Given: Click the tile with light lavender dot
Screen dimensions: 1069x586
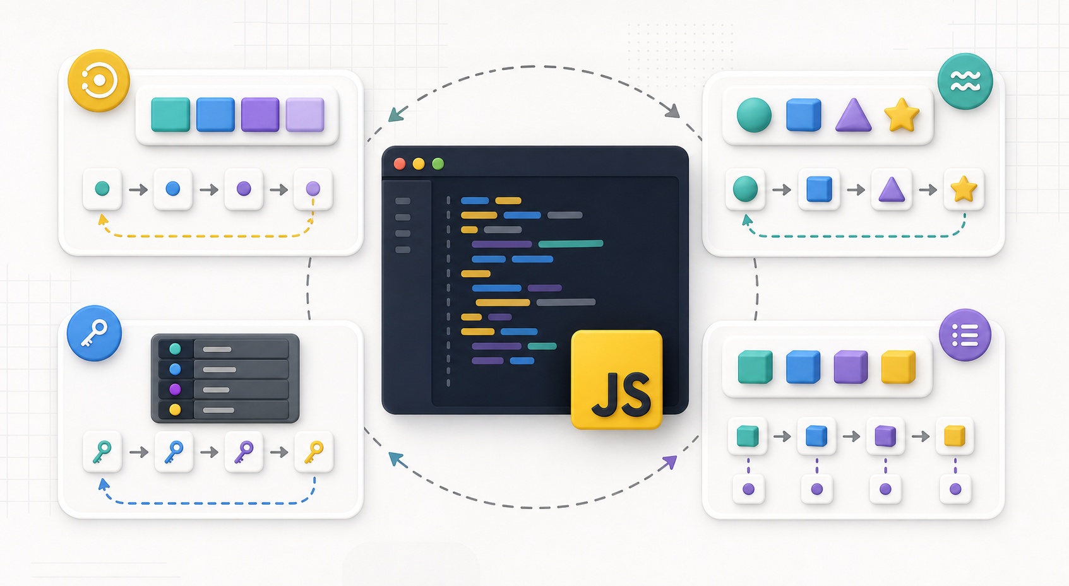Looking at the screenshot, I should coord(313,189).
